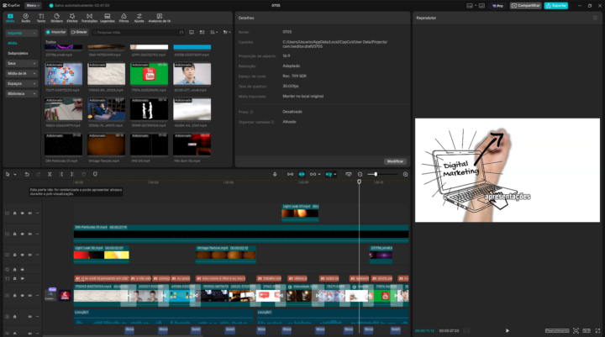This screenshot has height=337, width=605.
Task: Redo the last action
Action: 38,174
